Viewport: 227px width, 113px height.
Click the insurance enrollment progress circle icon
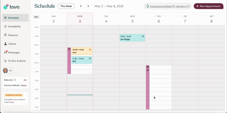point(147,6)
